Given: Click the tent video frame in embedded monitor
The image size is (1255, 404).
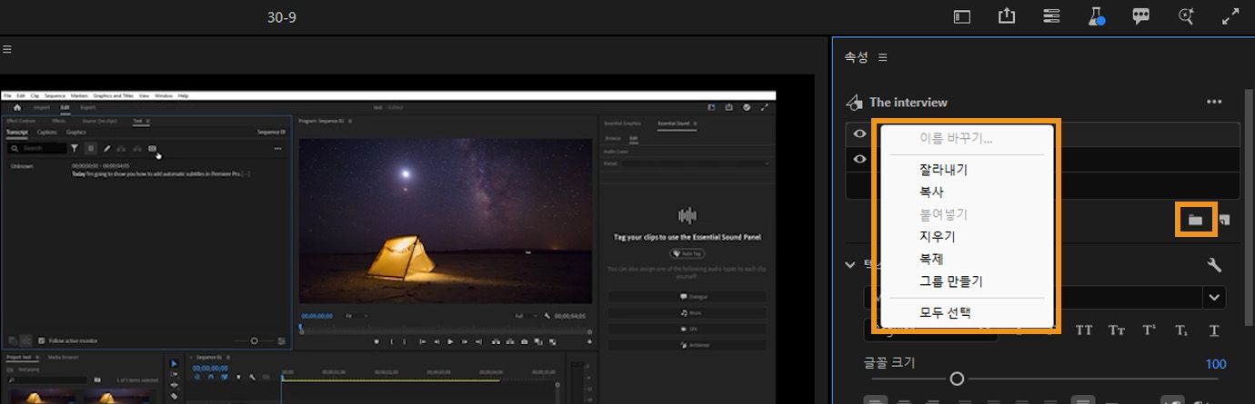Looking at the screenshot, I should [x=445, y=221].
